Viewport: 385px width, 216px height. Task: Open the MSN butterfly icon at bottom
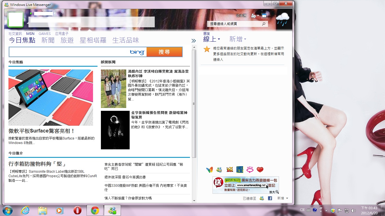209,170
